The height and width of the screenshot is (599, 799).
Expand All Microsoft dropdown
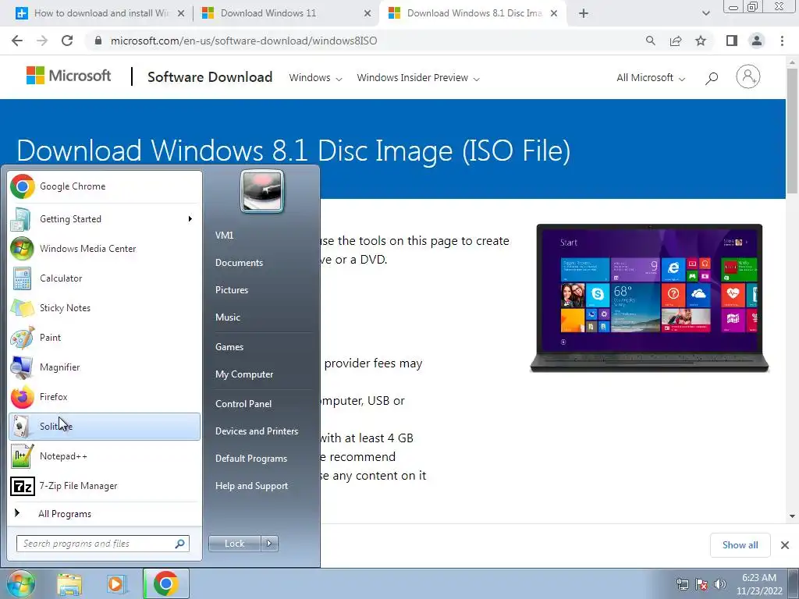pyautogui.click(x=651, y=77)
